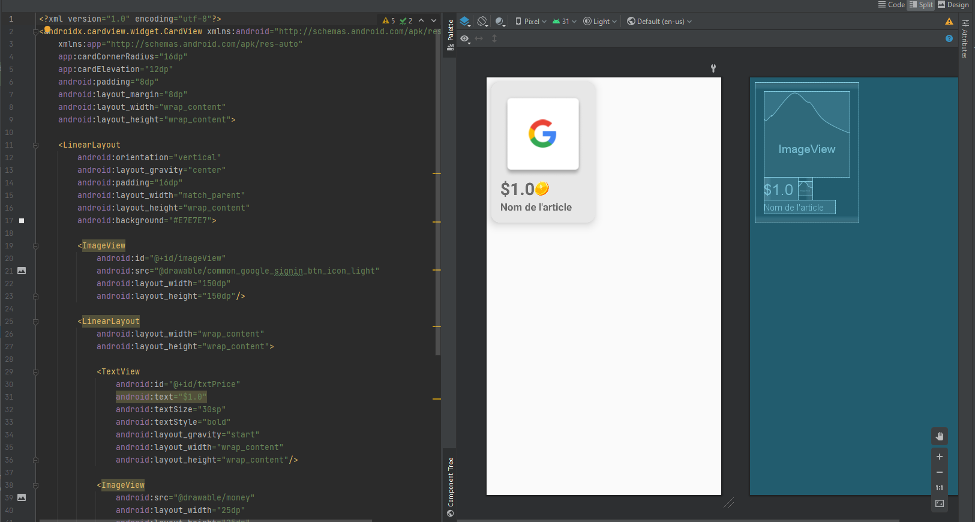Viewport: 975px width, 522px height.
Task: Open the Component Tree side panel
Action: (x=451, y=486)
